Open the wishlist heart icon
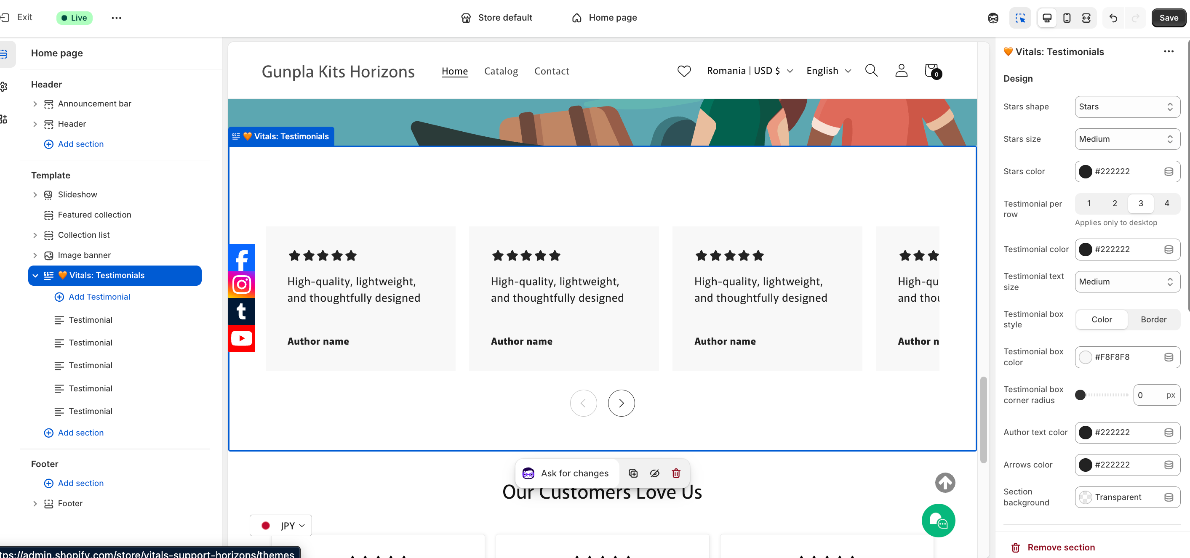The height and width of the screenshot is (558, 1190). tap(684, 71)
